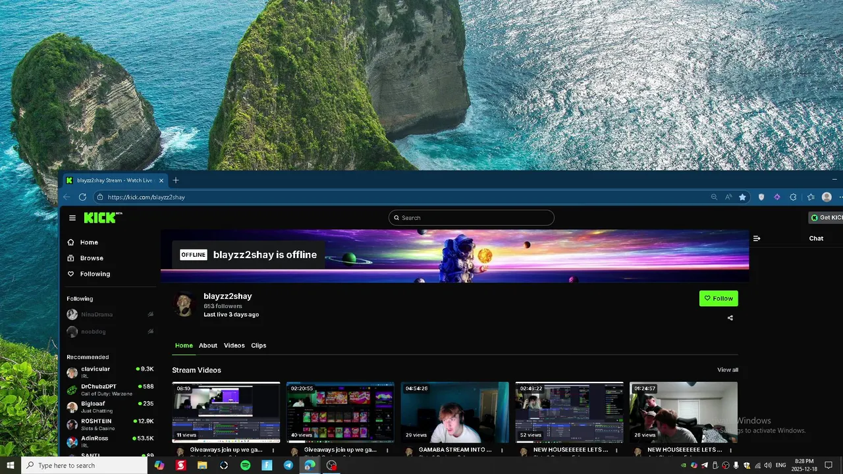843x474 pixels.
Task: Open recommended channel clavicular
Action: 110,372
